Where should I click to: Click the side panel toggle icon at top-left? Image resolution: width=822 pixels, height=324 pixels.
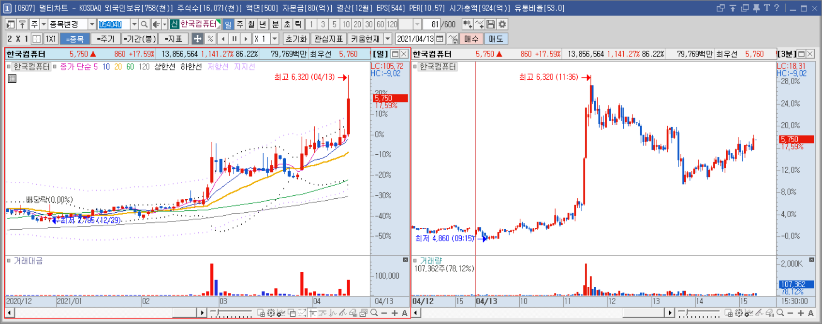[x=10, y=24]
